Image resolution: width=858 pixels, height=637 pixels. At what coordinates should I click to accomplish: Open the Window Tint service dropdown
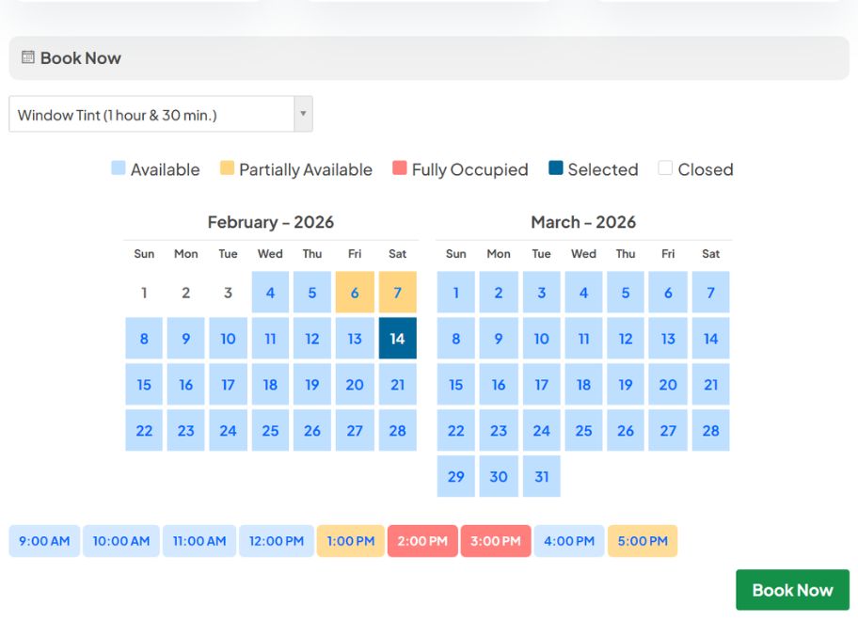151,115
